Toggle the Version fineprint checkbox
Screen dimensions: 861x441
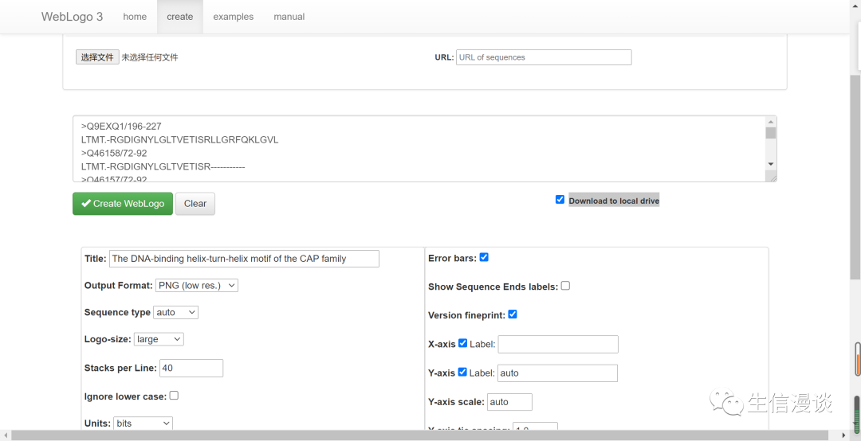pyautogui.click(x=513, y=314)
